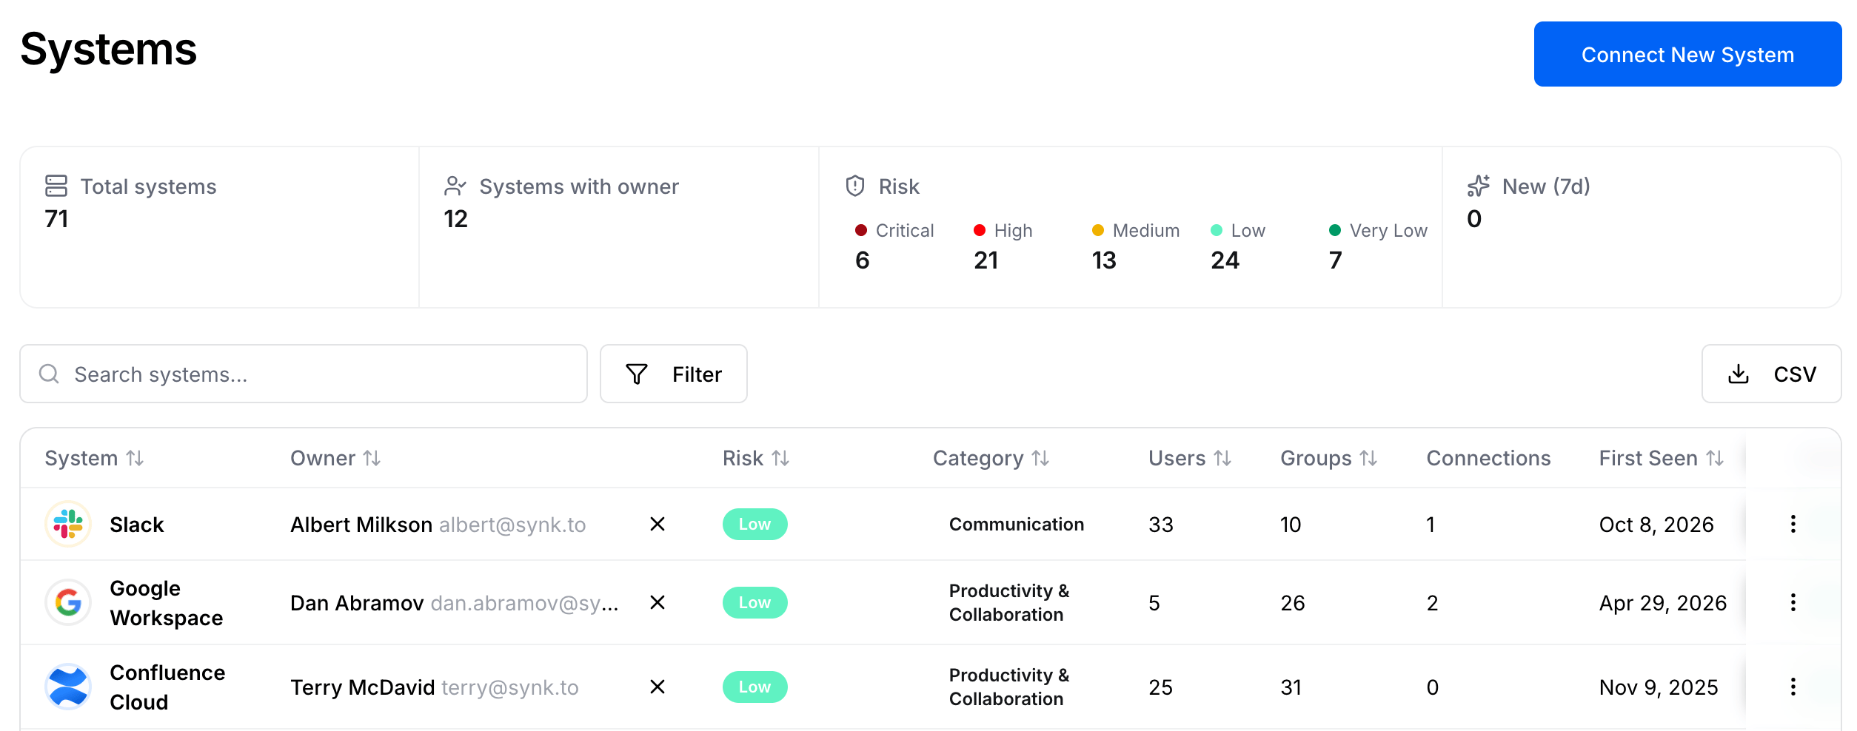Viewport: 1857px width, 731px height.
Task: Click the magnifier icon in the search box
Action: point(50,374)
